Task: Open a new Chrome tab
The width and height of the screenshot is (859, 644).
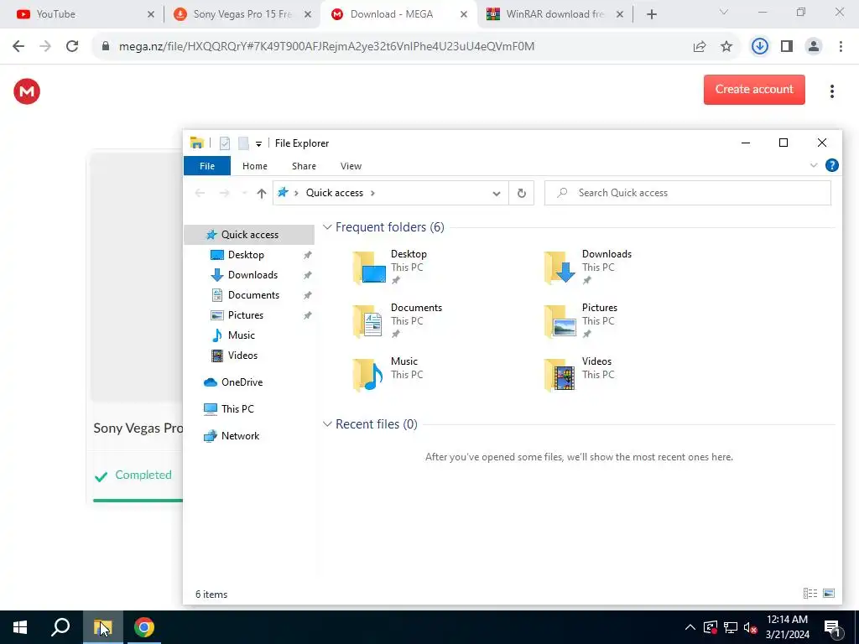Action: point(651,14)
